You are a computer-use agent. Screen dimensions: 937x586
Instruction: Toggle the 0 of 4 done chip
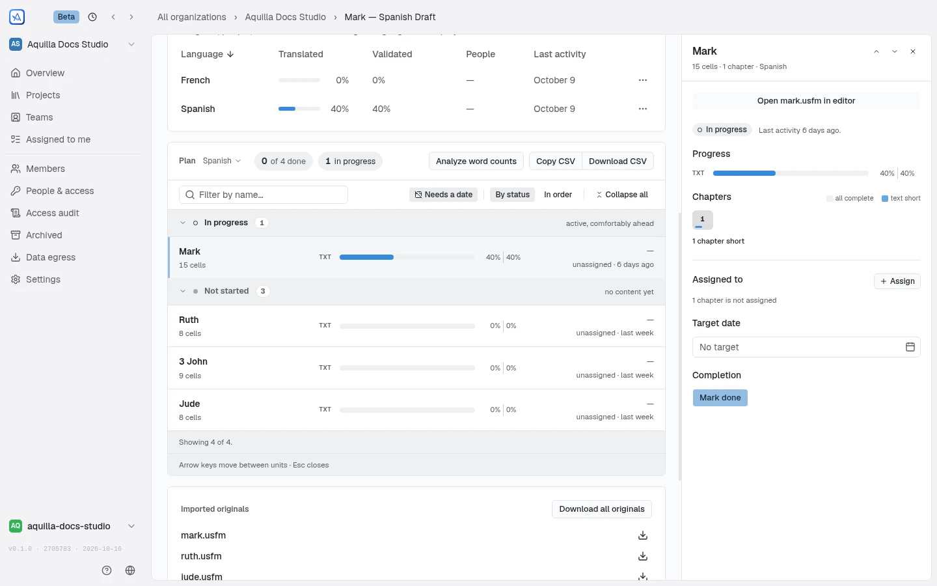[283, 161]
